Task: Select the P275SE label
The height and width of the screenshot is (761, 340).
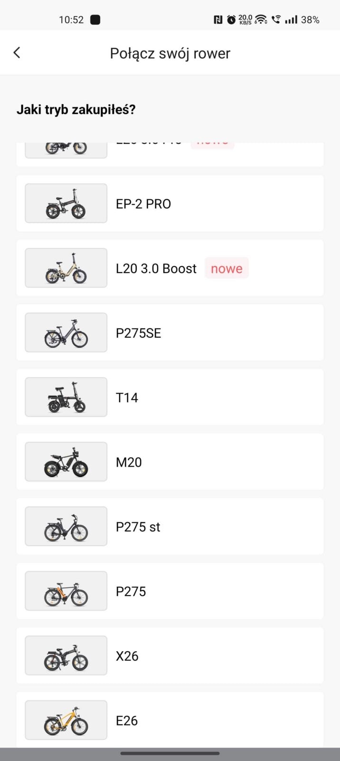Action: click(139, 333)
